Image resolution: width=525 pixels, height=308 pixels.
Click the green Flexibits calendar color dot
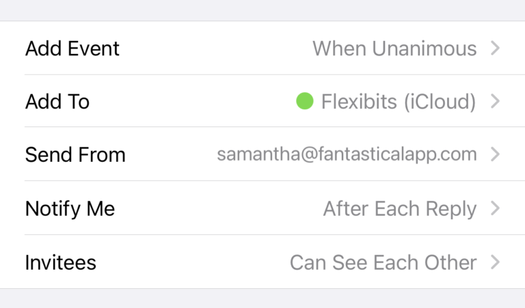(x=304, y=102)
